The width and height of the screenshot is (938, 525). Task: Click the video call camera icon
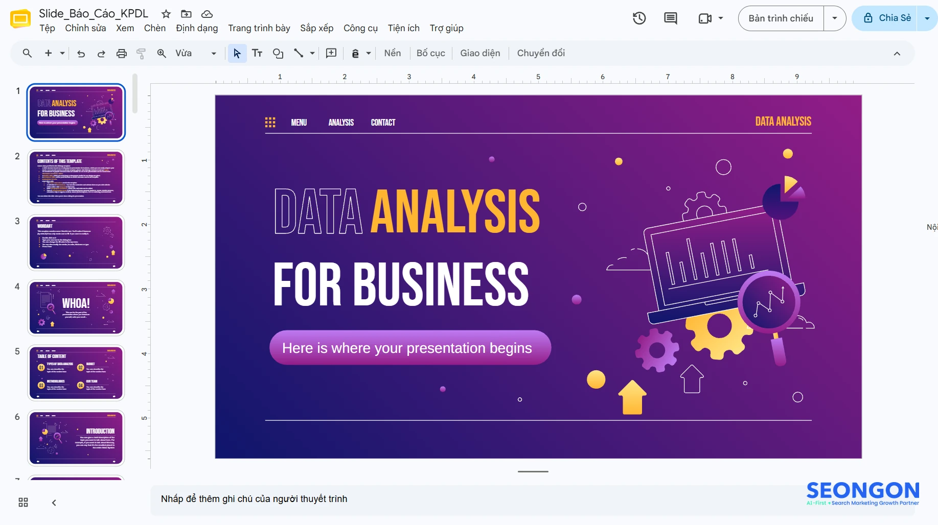[x=705, y=18]
